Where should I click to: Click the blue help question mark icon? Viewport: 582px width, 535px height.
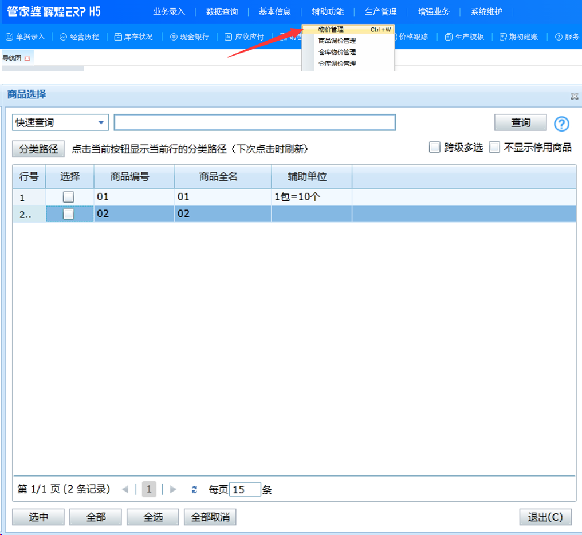pos(561,124)
